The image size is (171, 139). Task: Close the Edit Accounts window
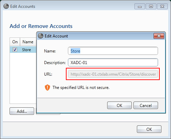click(162, 6)
